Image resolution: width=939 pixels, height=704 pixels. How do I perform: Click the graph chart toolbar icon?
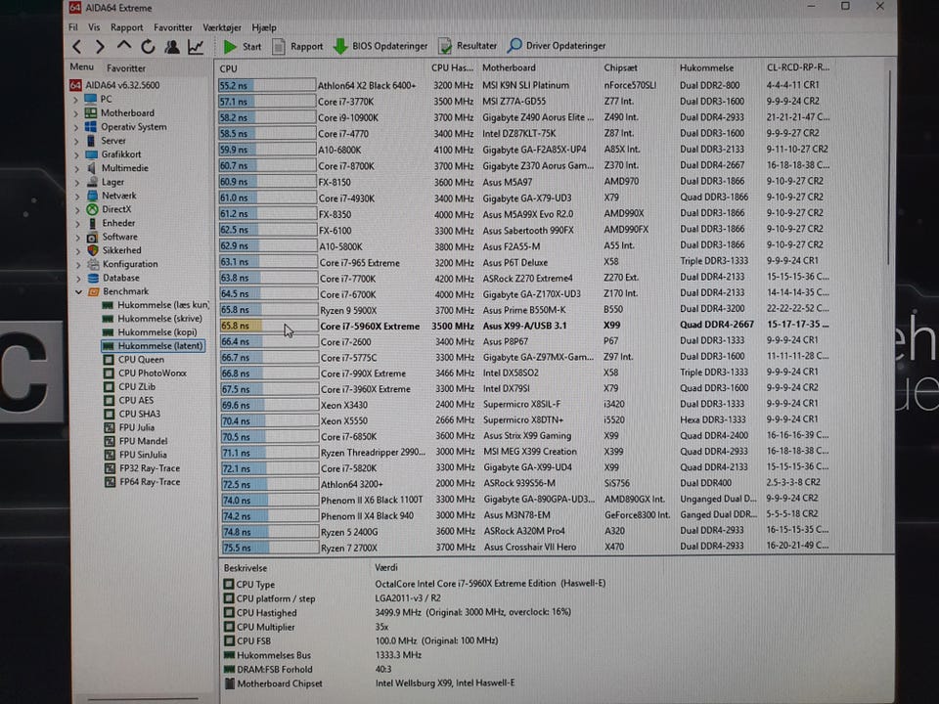coord(197,46)
